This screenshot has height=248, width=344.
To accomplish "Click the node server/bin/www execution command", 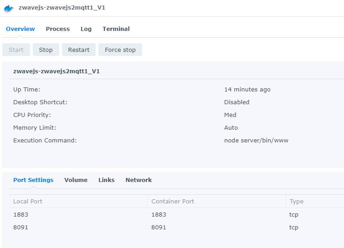I will click(256, 140).
